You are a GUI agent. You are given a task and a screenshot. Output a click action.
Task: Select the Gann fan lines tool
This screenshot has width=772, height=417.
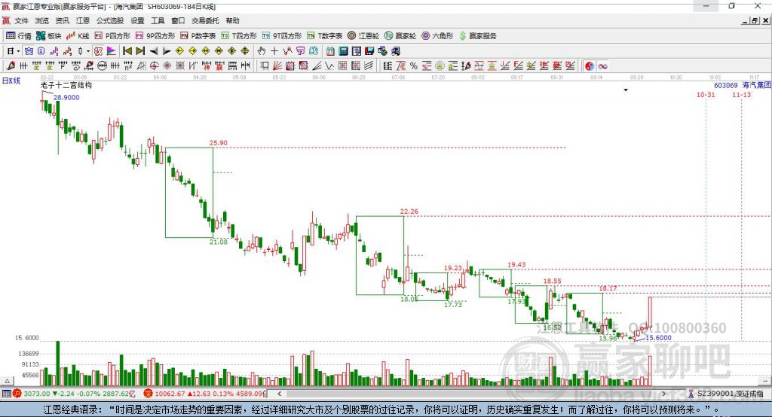coord(277,66)
